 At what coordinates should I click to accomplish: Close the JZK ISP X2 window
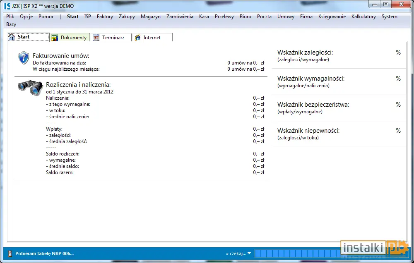pyautogui.click(x=401, y=4)
